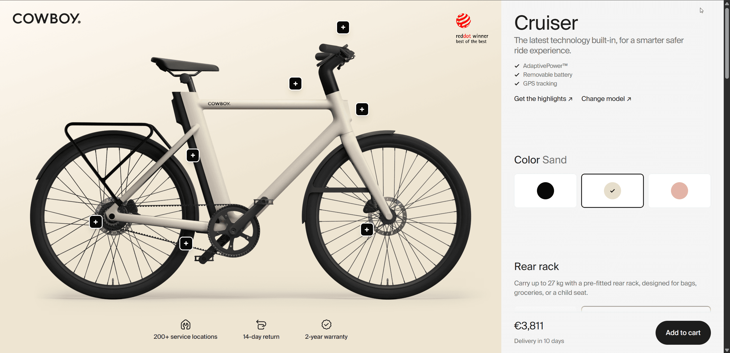Screen dimensions: 730x353
Task: Click the hotspot on the front disc brake
Action: (367, 230)
